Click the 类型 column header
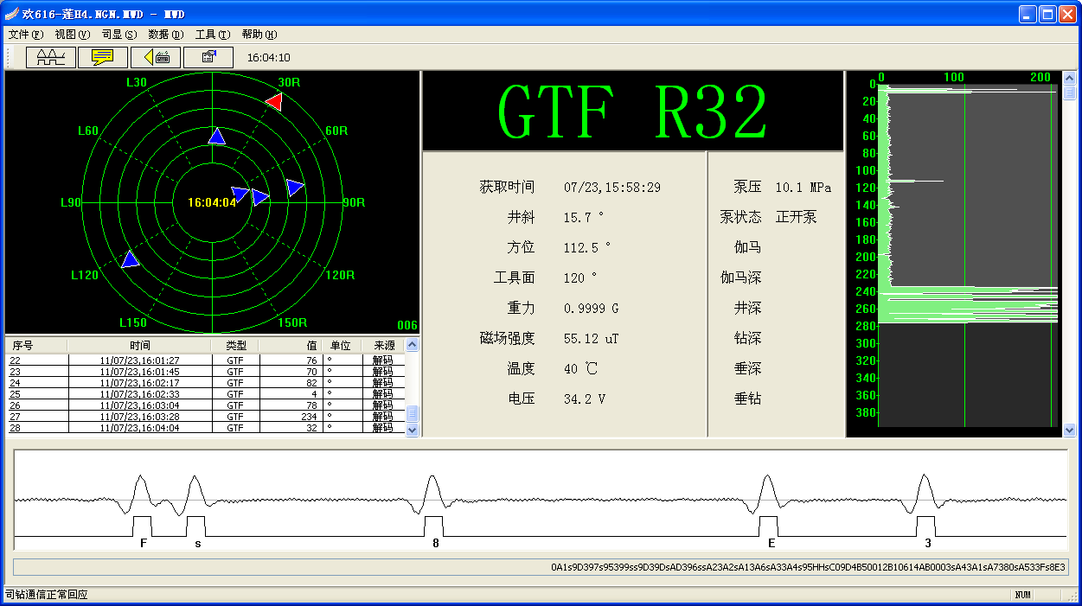The image size is (1082, 606). point(235,345)
